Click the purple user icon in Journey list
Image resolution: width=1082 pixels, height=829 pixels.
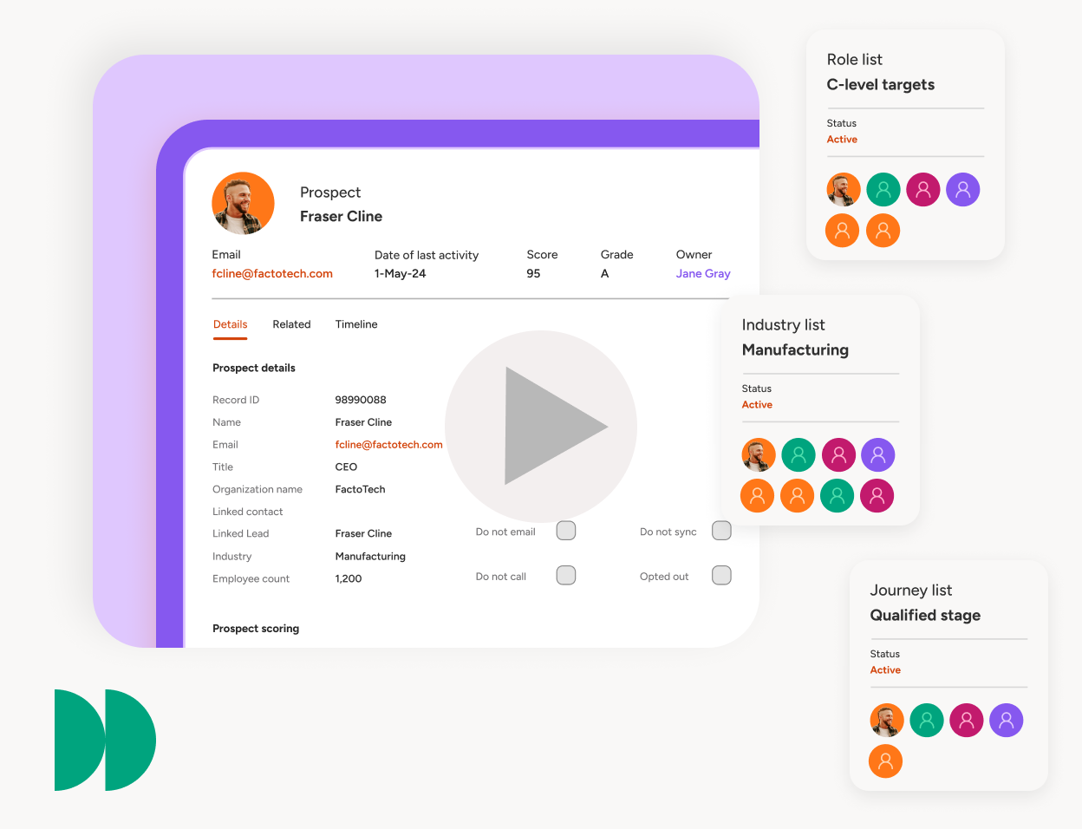(1006, 720)
